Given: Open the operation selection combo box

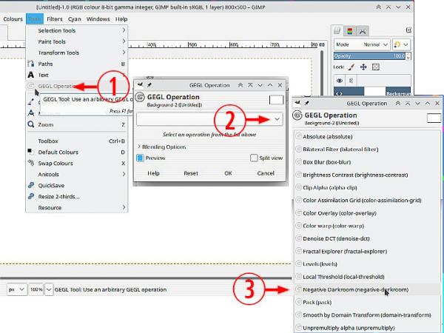Looking at the screenshot, I should click(x=209, y=119).
